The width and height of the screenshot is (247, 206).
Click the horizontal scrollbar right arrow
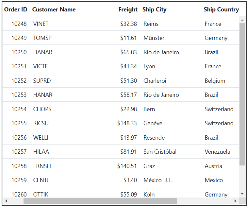[235, 201]
